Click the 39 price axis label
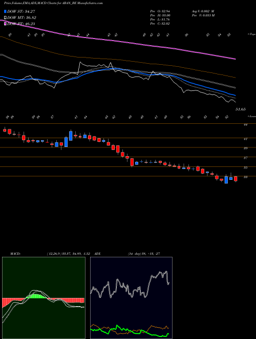This screenshot has width=256, height=339. point(245,148)
